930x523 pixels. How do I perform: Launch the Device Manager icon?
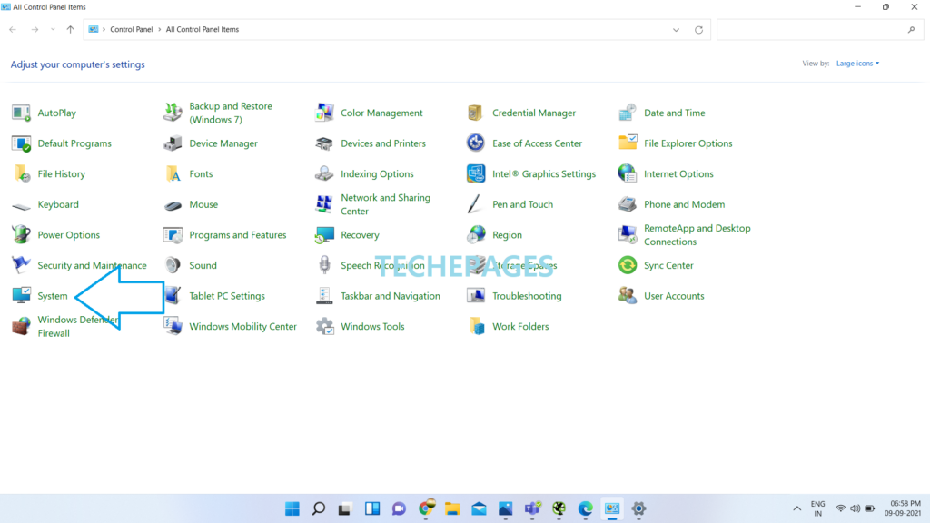pyautogui.click(x=173, y=143)
